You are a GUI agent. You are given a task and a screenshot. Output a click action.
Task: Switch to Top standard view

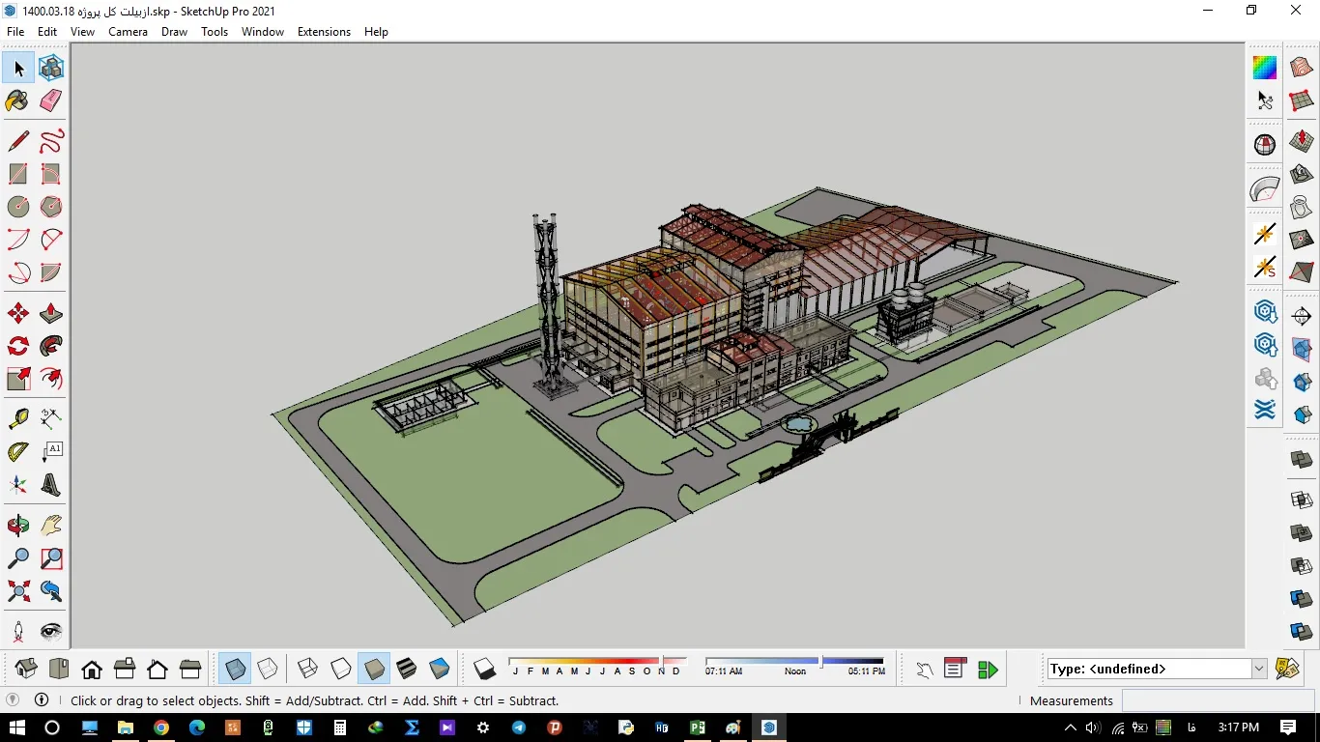coord(59,669)
